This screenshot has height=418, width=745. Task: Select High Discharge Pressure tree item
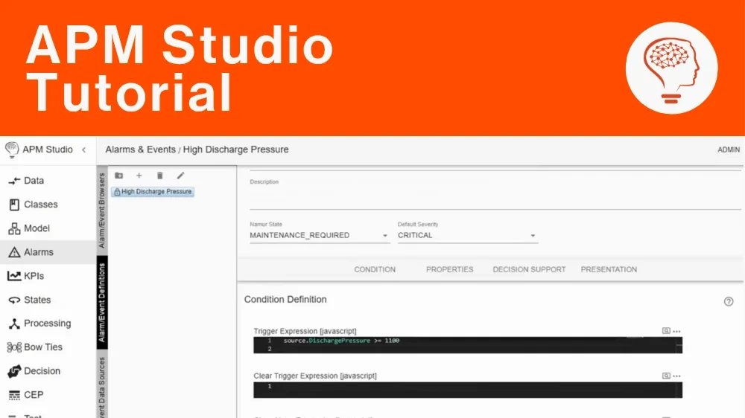coord(153,192)
